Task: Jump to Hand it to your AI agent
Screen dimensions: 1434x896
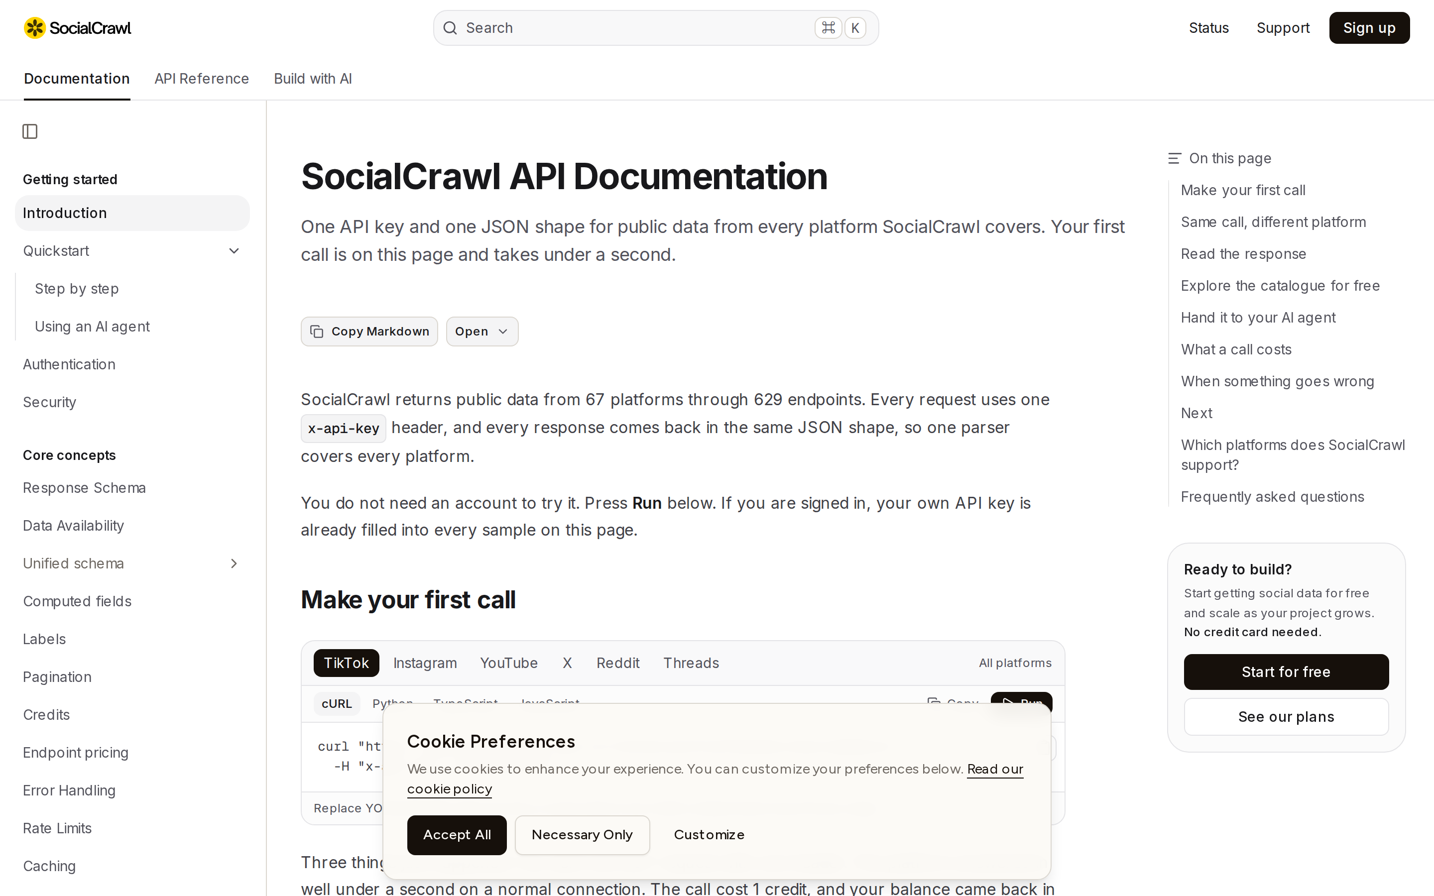Action: point(1258,318)
